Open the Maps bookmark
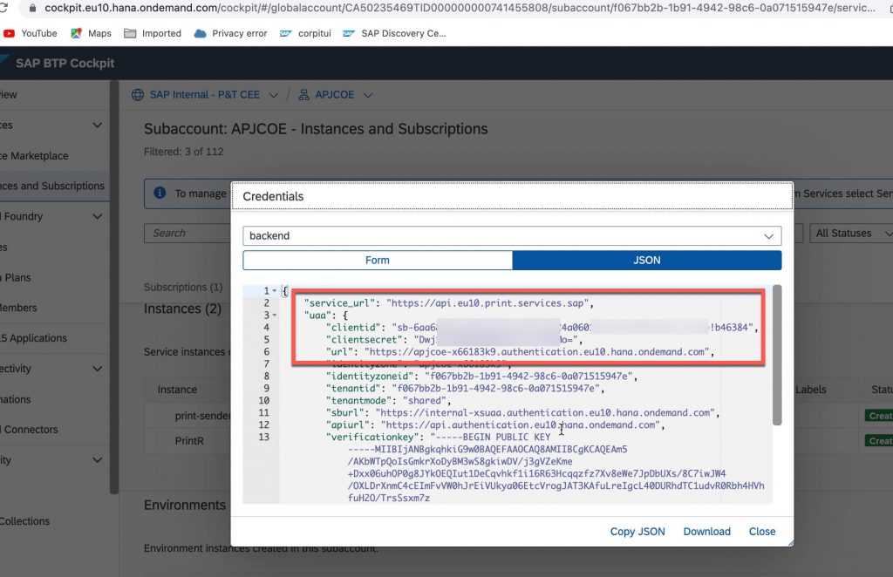The height and width of the screenshot is (577, 893). coord(91,34)
